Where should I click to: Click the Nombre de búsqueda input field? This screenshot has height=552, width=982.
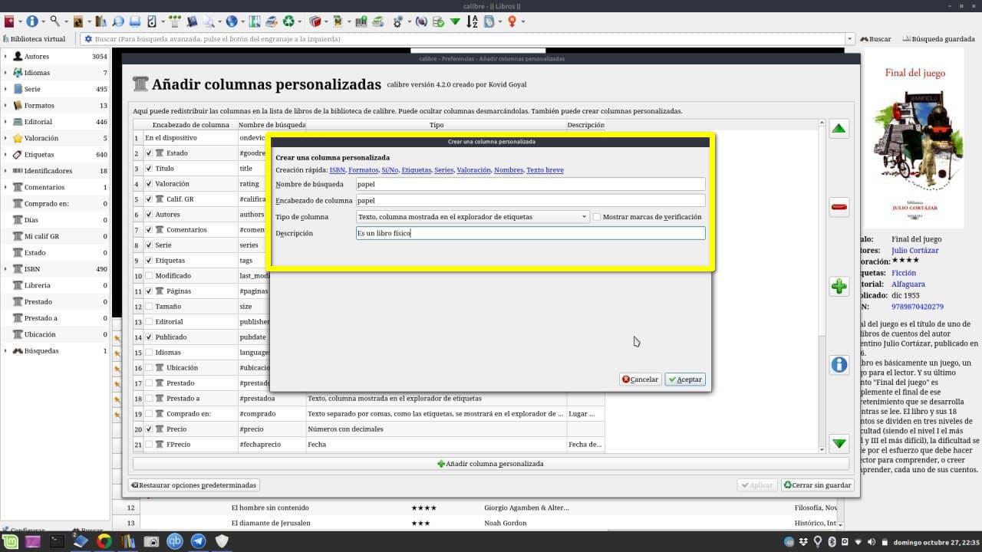click(x=530, y=184)
